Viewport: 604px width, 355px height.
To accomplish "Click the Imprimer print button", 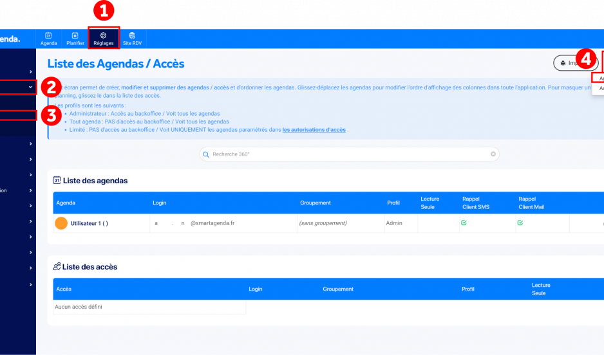I will [x=576, y=63].
